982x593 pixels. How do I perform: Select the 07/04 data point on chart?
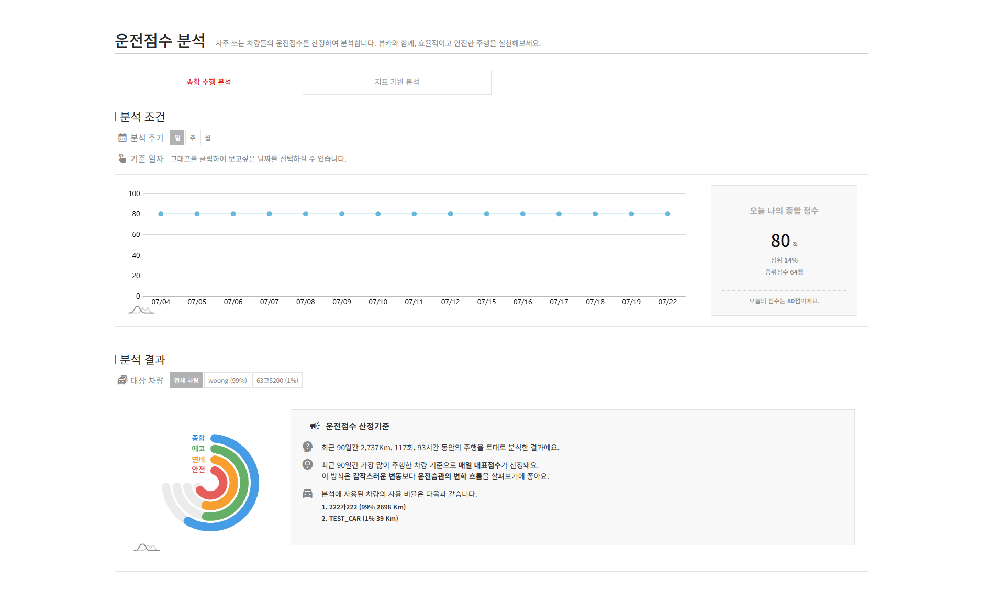[161, 214]
